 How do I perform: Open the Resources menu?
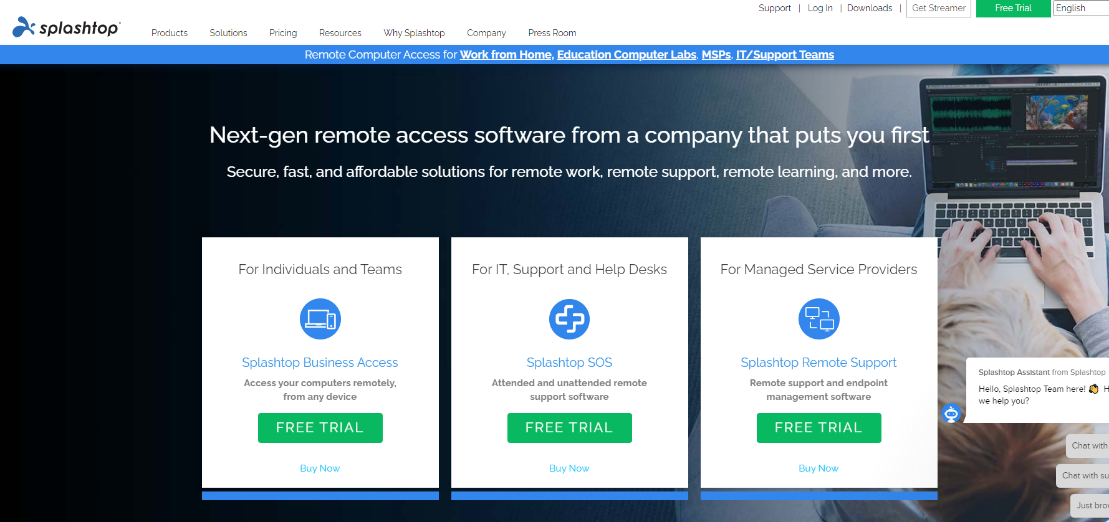pyautogui.click(x=340, y=33)
